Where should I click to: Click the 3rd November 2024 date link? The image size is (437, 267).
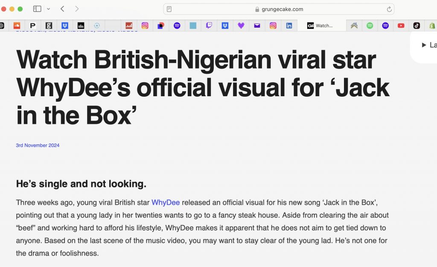click(38, 145)
